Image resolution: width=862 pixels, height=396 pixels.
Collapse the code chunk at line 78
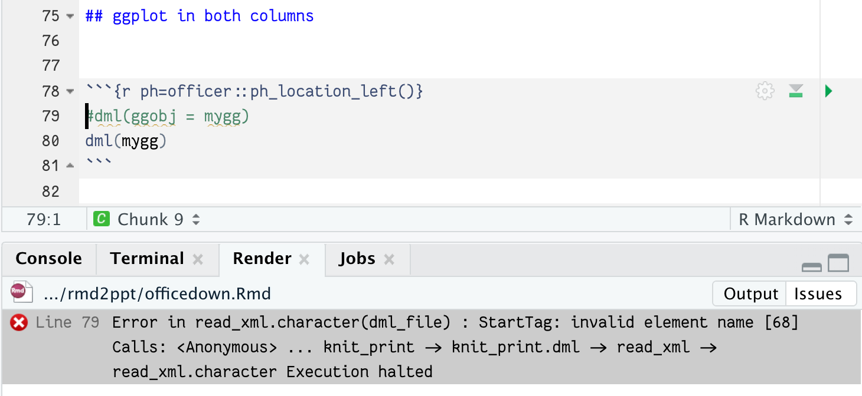pyautogui.click(x=71, y=91)
